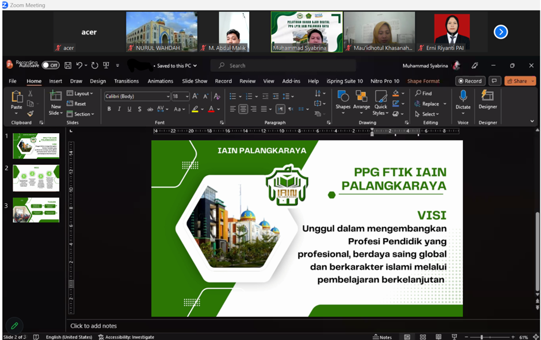The height and width of the screenshot is (340, 541).
Task: Click Accessibility: Investigate in status bar
Action: [126, 337]
